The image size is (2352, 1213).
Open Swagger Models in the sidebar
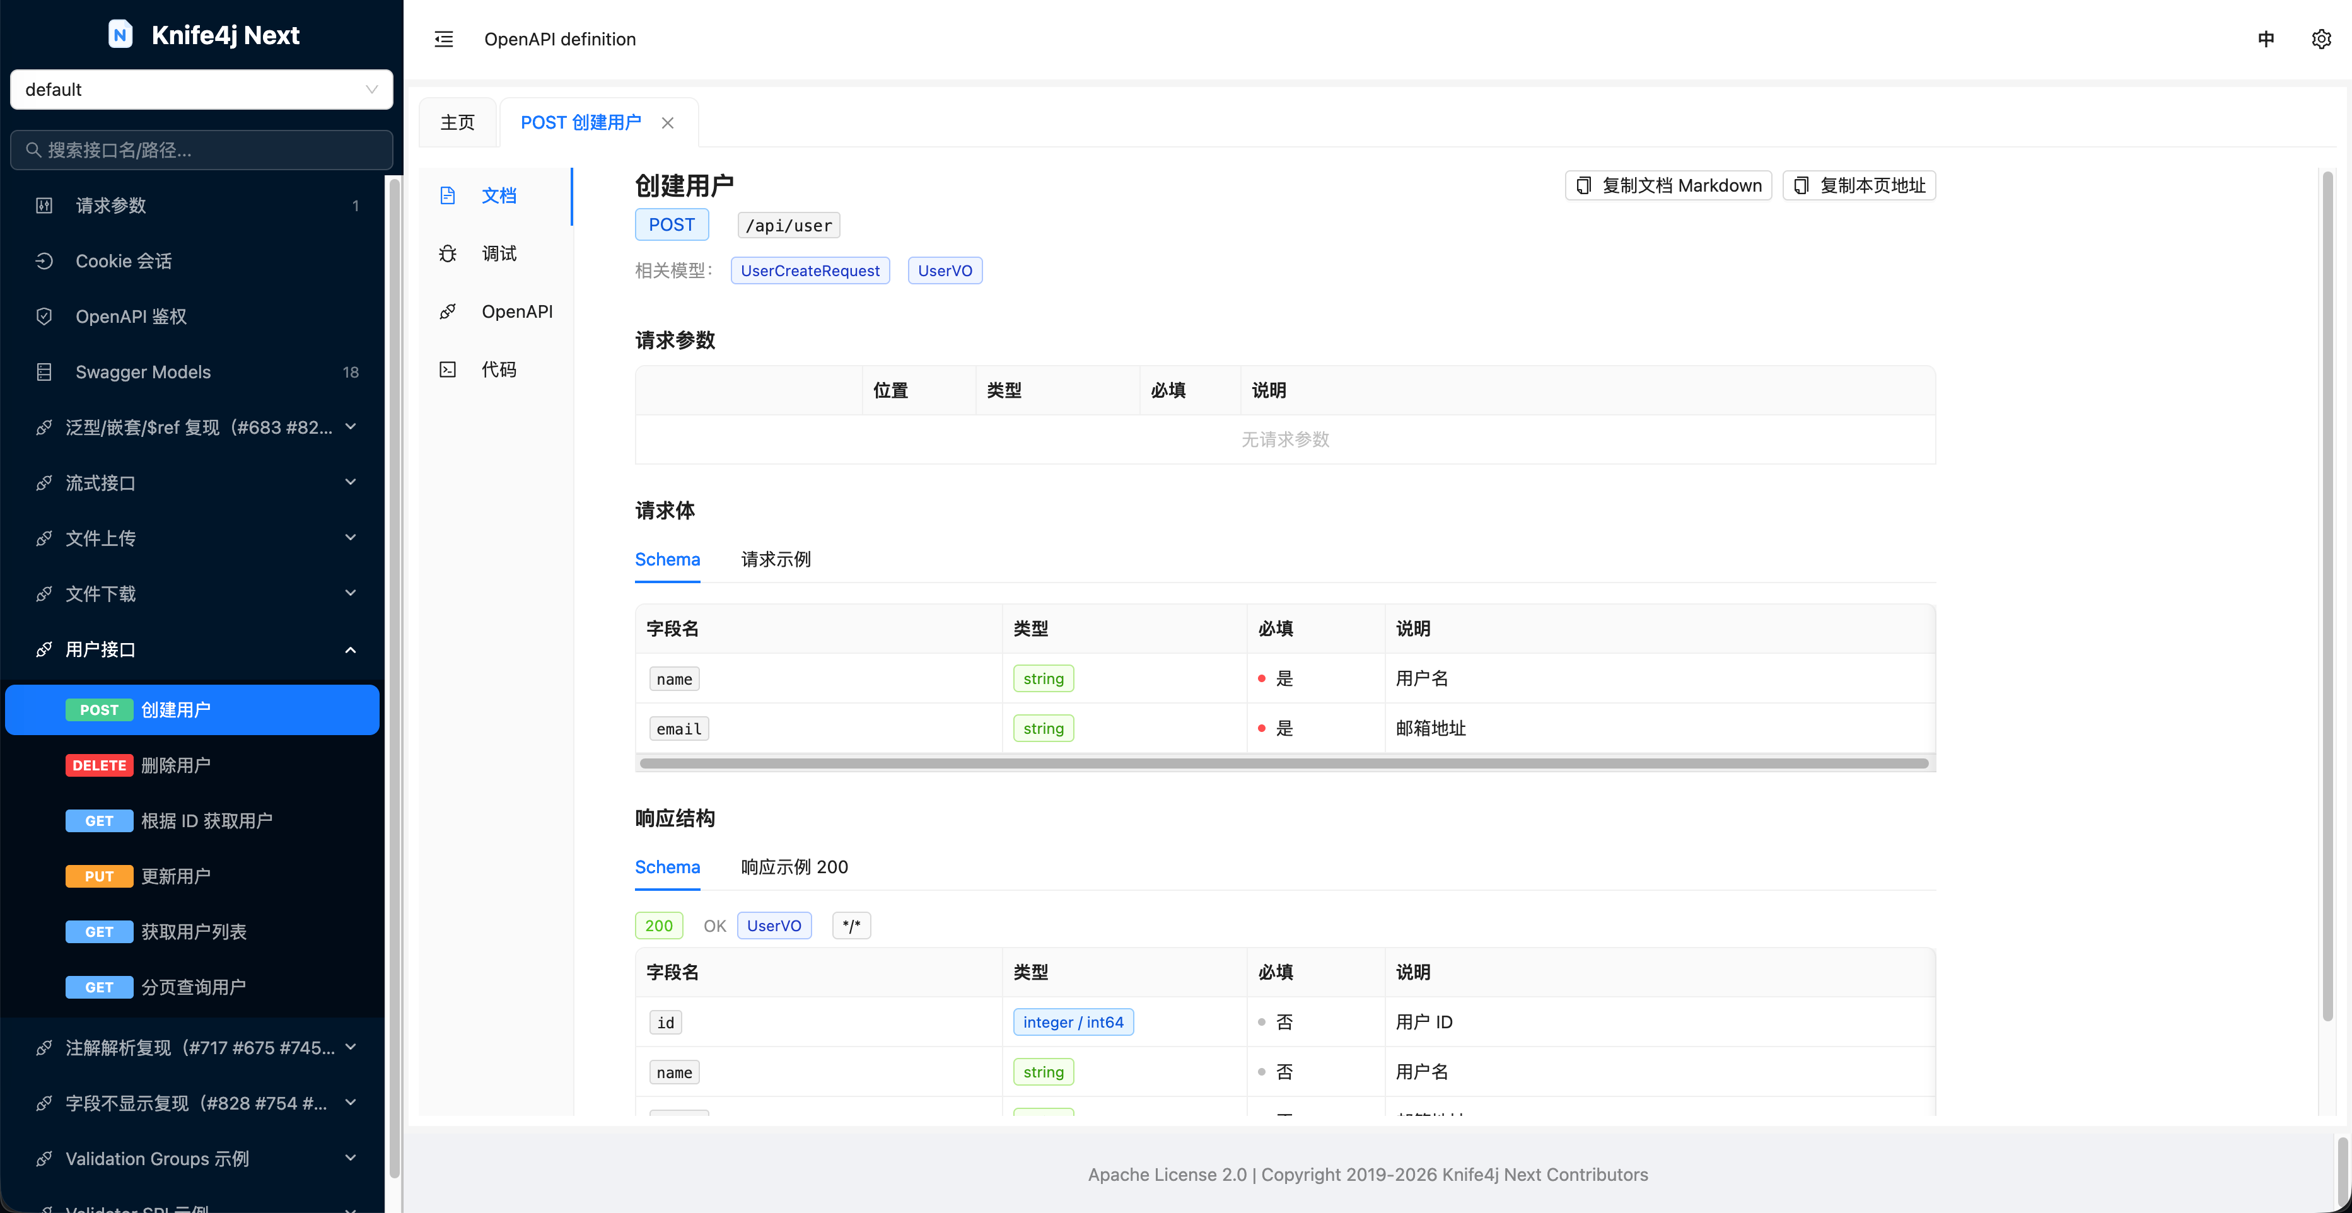(x=193, y=373)
